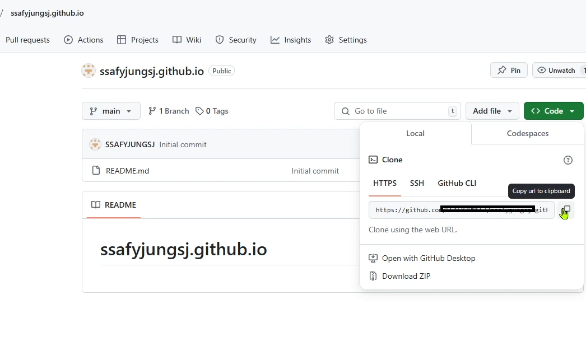
Task: Toggle the green Code dropdown button
Action: (554, 111)
